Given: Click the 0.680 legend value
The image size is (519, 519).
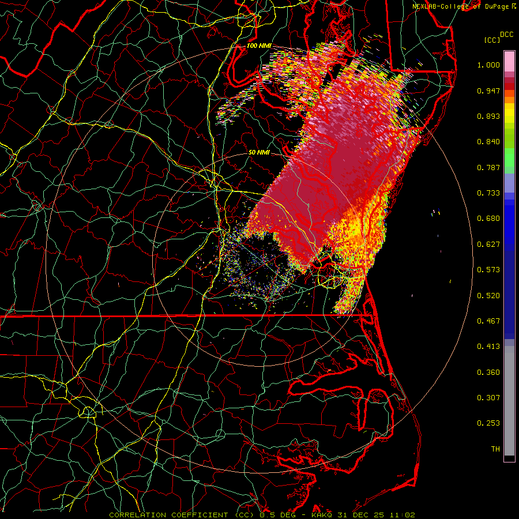Looking at the screenshot, I should coord(488,219).
